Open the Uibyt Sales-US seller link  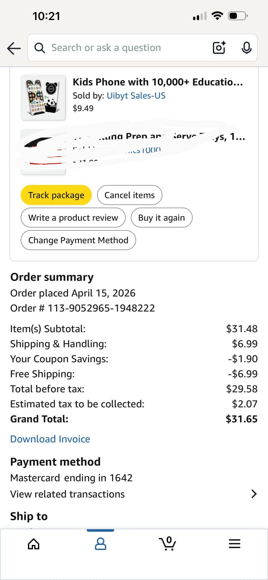tap(136, 96)
